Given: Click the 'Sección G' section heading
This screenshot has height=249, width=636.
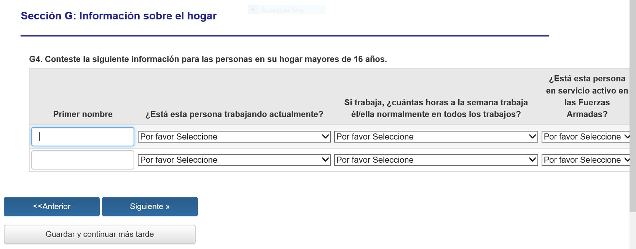Looking at the screenshot, I should 118,16.
